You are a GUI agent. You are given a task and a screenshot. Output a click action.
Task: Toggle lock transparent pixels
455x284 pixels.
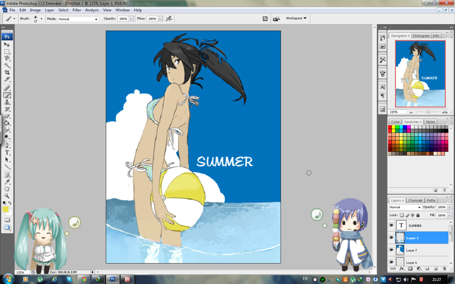402,215
